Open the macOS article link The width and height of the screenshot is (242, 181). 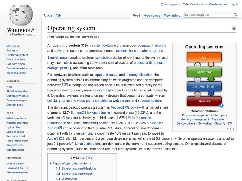click(x=81, y=113)
